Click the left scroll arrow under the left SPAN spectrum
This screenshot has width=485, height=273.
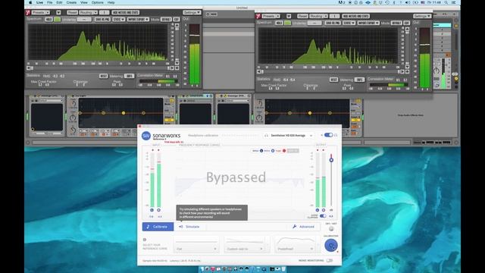(x=29, y=68)
